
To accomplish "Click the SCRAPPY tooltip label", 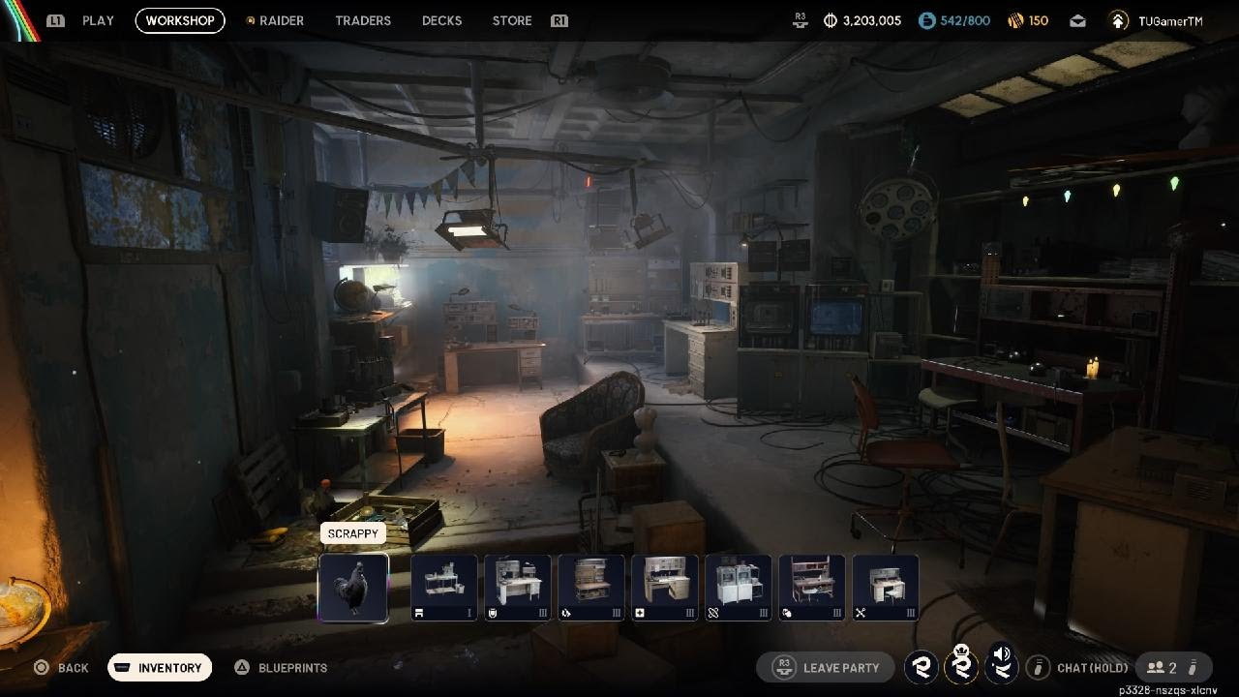I will click(352, 533).
